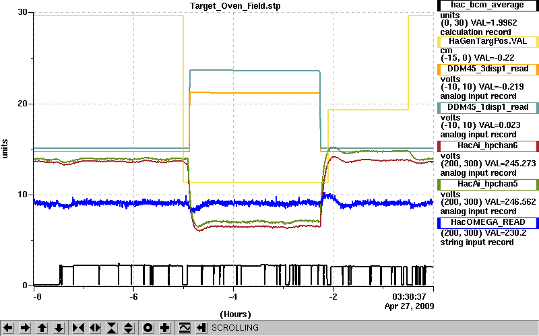Pan the graph left with arrow button
Viewport: 539px width, 336px height.
click(x=8, y=328)
